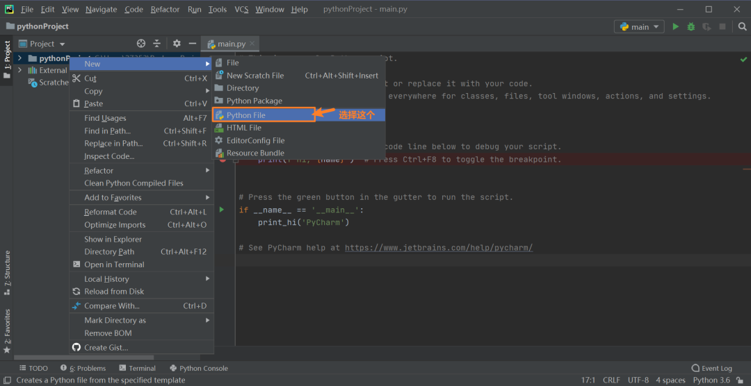Open the Event Log

pyautogui.click(x=712, y=368)
